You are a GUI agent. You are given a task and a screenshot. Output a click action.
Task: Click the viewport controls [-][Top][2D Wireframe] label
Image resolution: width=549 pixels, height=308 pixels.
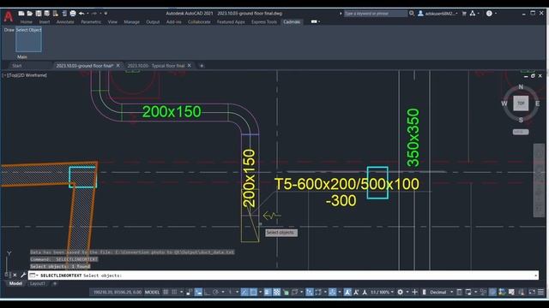coord(25,75)
